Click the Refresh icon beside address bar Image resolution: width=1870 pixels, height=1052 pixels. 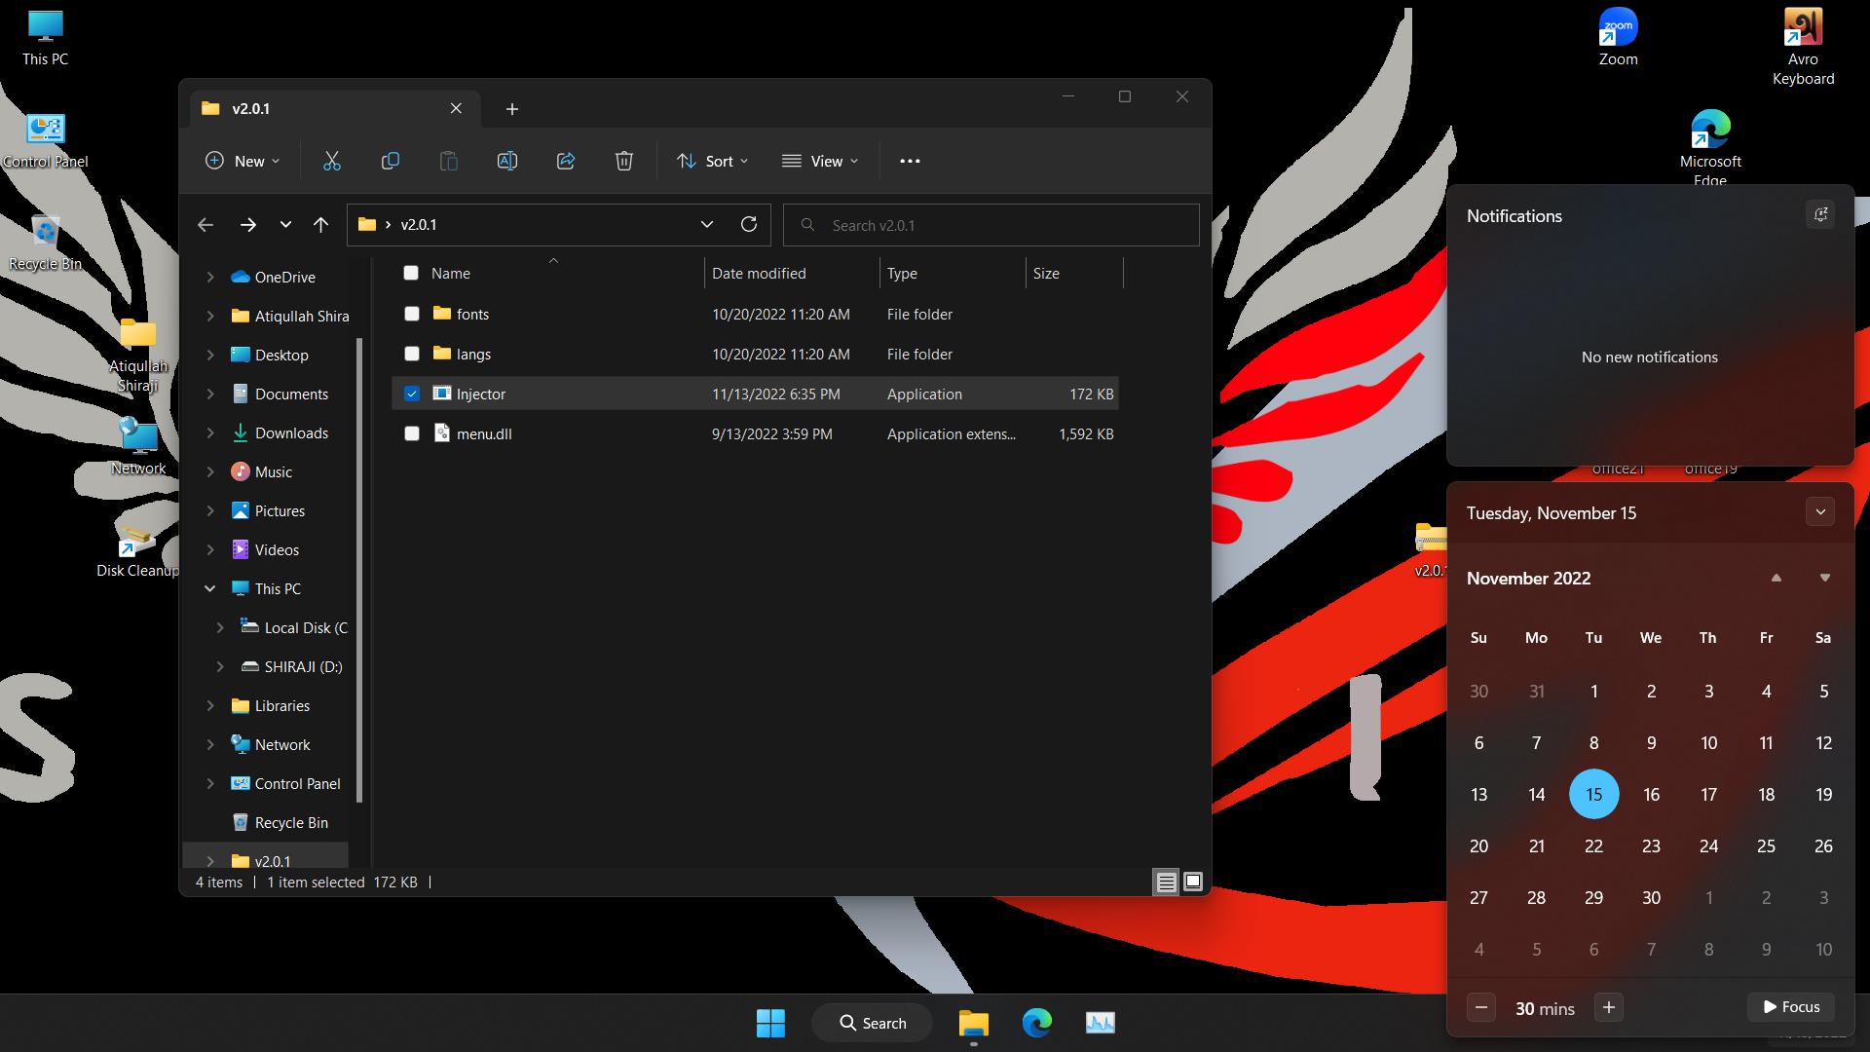click(748, 224)
